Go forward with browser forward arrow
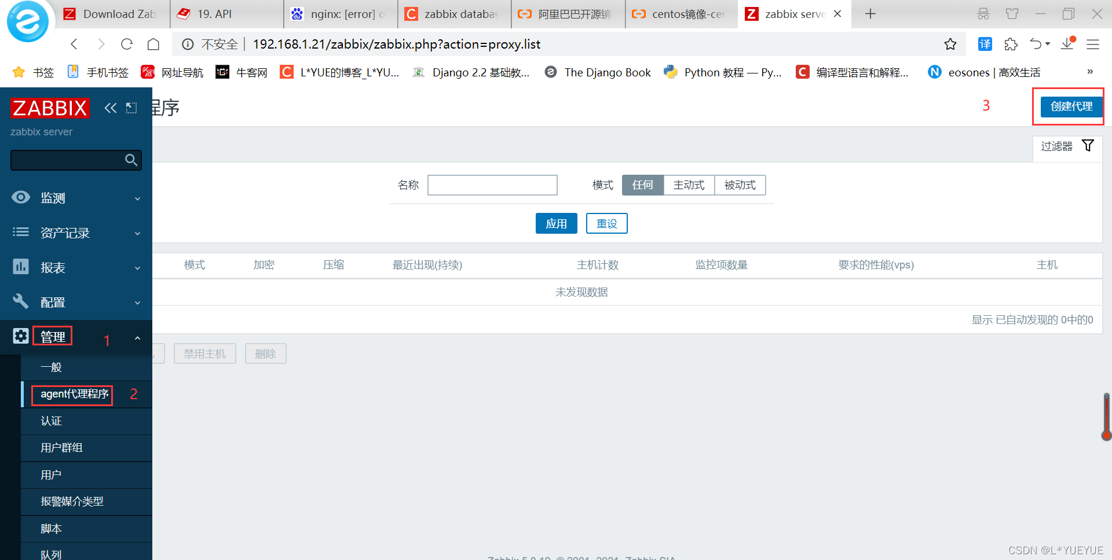The image size is (1112, 560). coord(101,44)
